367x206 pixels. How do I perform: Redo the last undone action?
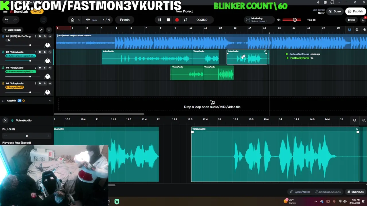15,20
